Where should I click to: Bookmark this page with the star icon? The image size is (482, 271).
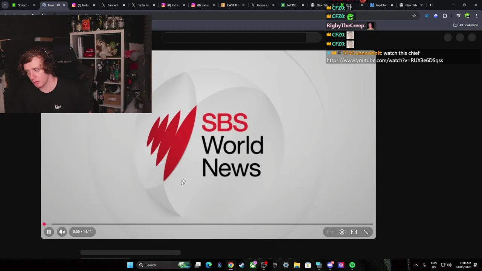pyautogui.click(x=414, y=16)
